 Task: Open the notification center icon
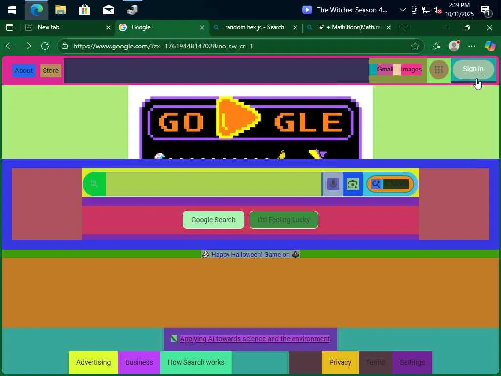pos(485,11)
